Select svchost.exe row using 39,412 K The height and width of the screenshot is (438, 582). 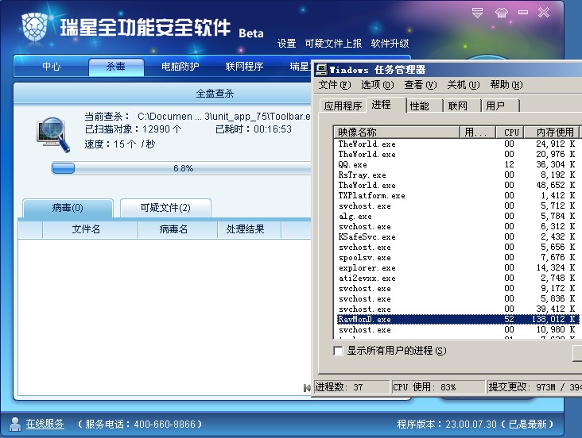click(x=456, y=309)
